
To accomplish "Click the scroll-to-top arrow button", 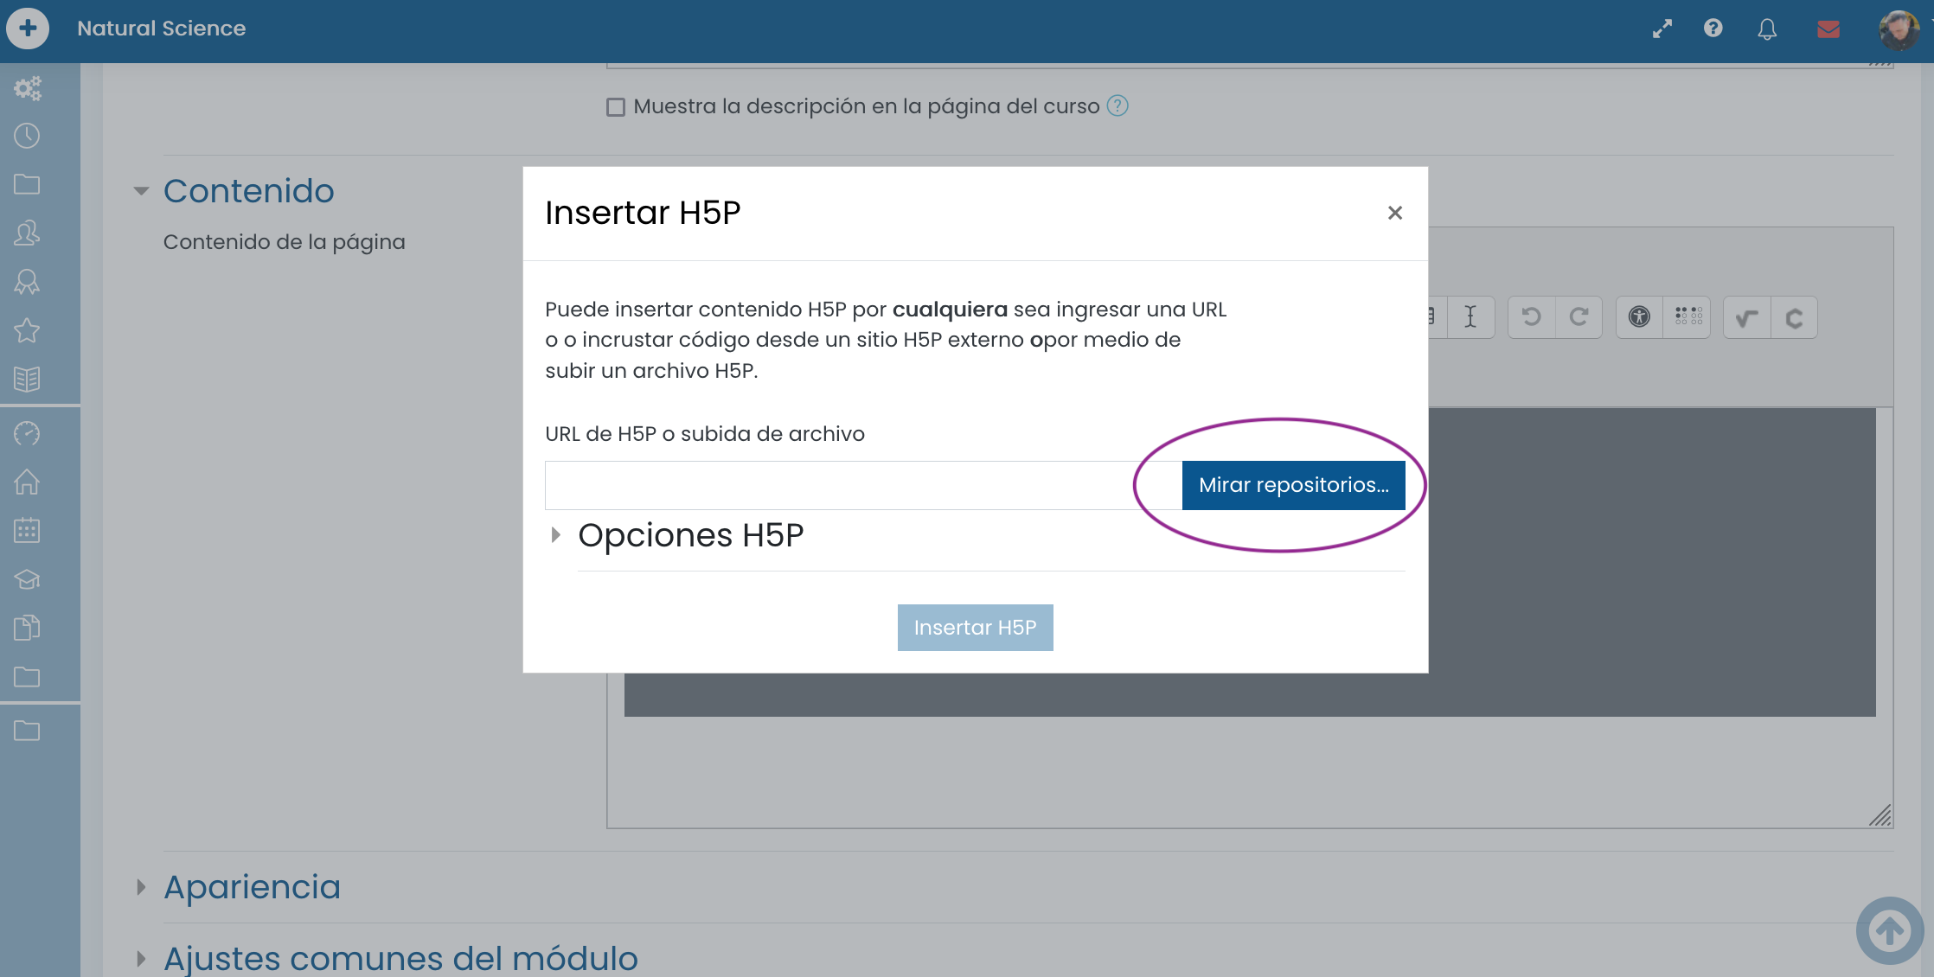I will [x=1890, y=930].
